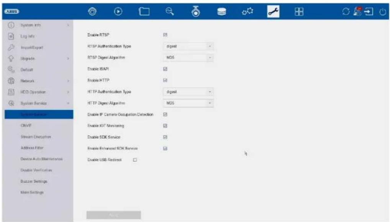Expand the Network chevron
The width and height of the screenshot is (390, 222).
68,81
